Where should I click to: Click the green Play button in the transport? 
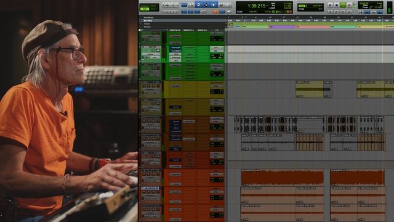click(343, 5)
